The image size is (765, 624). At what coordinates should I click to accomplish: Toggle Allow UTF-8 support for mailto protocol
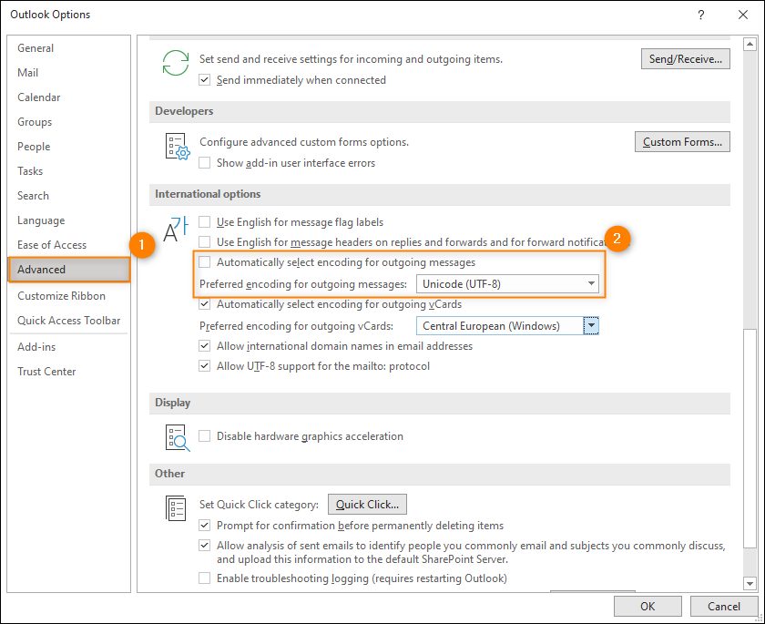(204, 366)
